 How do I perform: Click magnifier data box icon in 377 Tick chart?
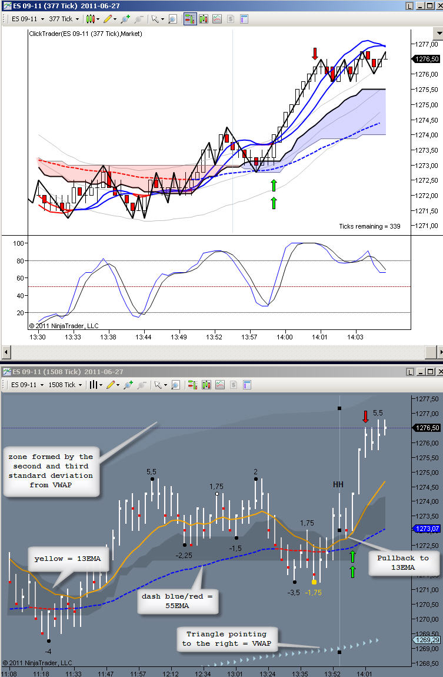click(x=172, y=19)
